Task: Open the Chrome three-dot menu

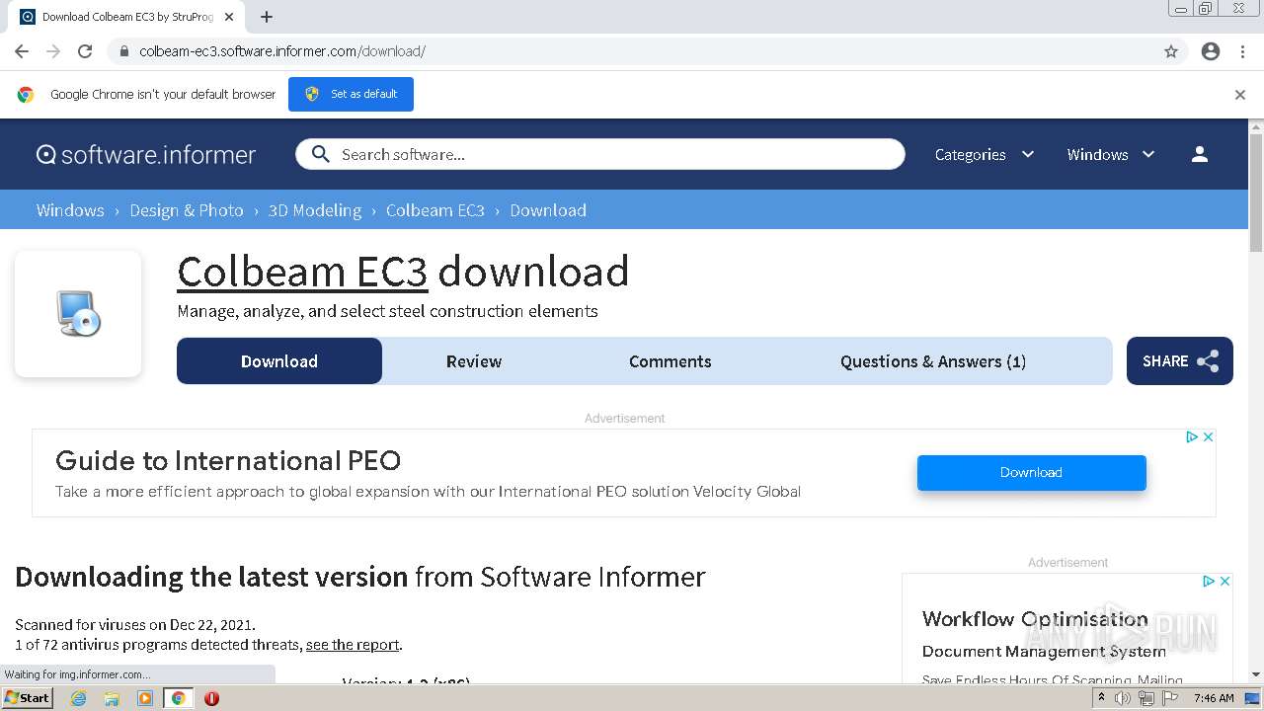Action: pos(1242,51)
